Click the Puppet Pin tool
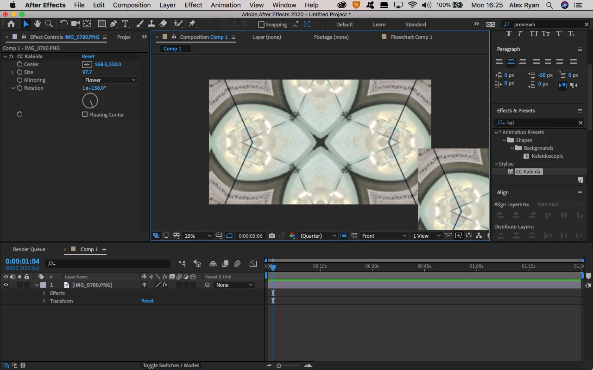This screenshot has height=370, width=593. pyautogui.click(x=192, y=24)
